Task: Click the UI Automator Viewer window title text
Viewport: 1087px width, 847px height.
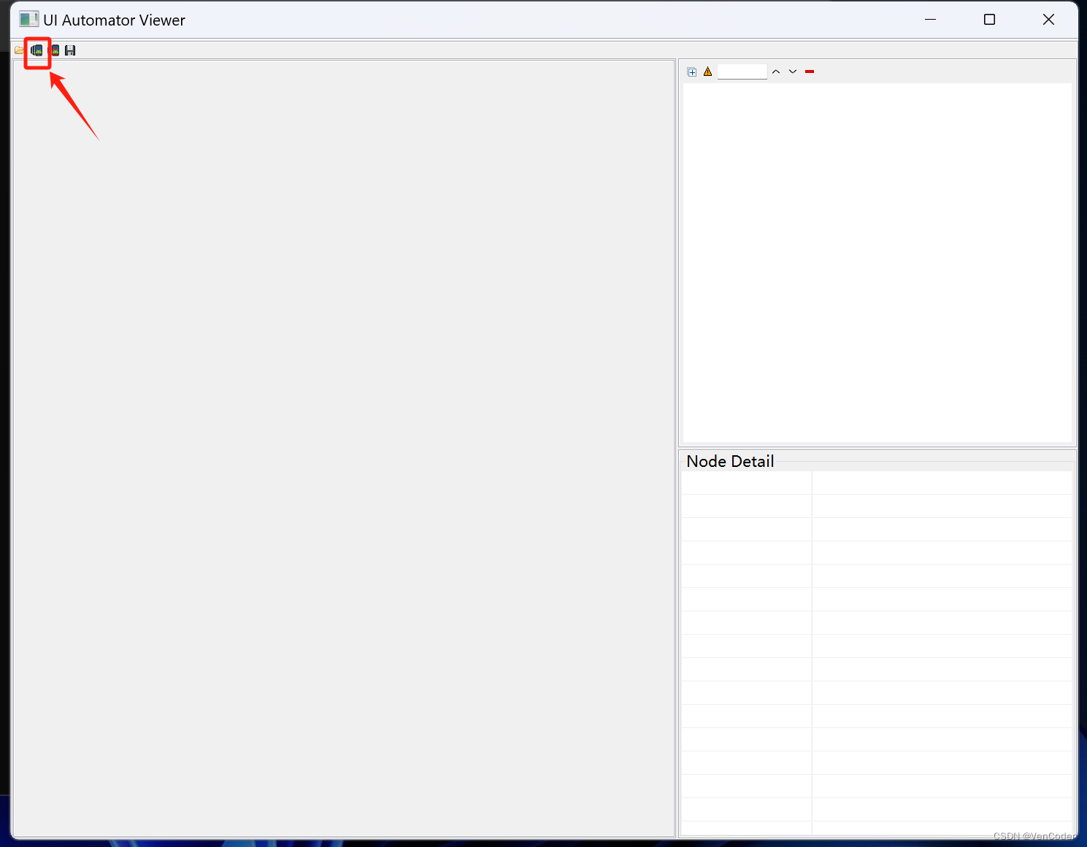Action: point(114,20)
